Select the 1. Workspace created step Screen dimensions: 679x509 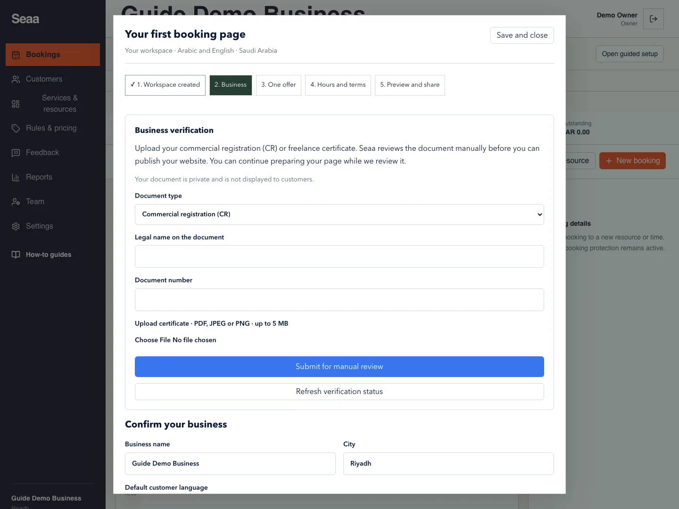point(165,85)
